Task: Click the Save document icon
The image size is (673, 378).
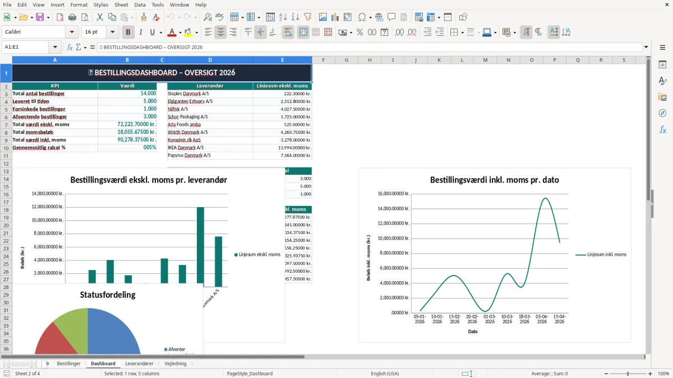Action: click(x=40, y=17)
